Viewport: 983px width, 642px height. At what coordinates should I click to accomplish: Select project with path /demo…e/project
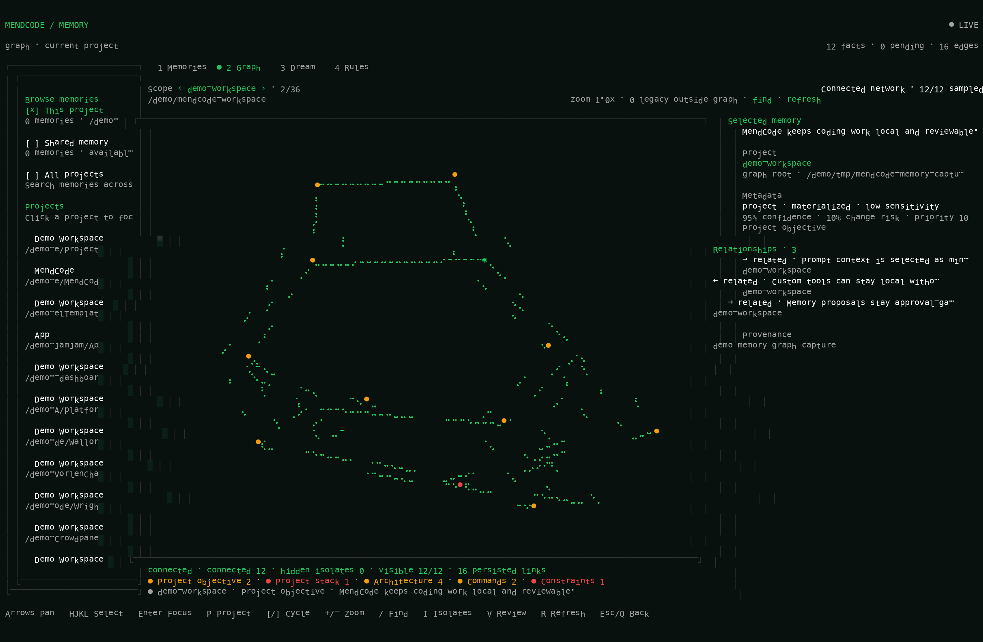62,249
